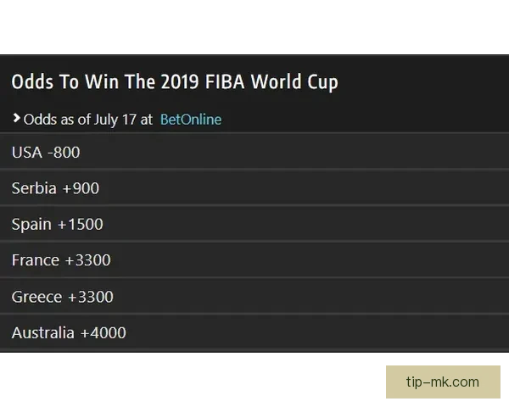
Task: Click the chevron arrow before "Odds as of"
Action: click(16, 119)
